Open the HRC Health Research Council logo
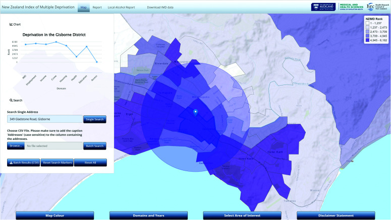Viewport: 391px width, 220px height. [x=377, y=7]
